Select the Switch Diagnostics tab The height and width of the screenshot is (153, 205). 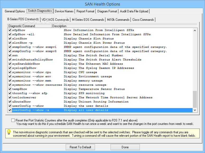[40, 11]
